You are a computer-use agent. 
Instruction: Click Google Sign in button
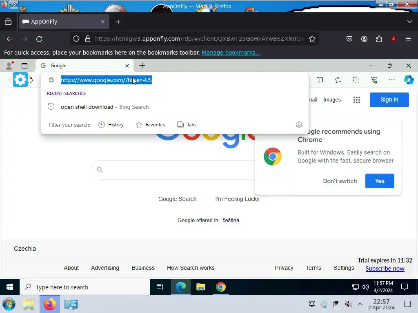point(389,99)
